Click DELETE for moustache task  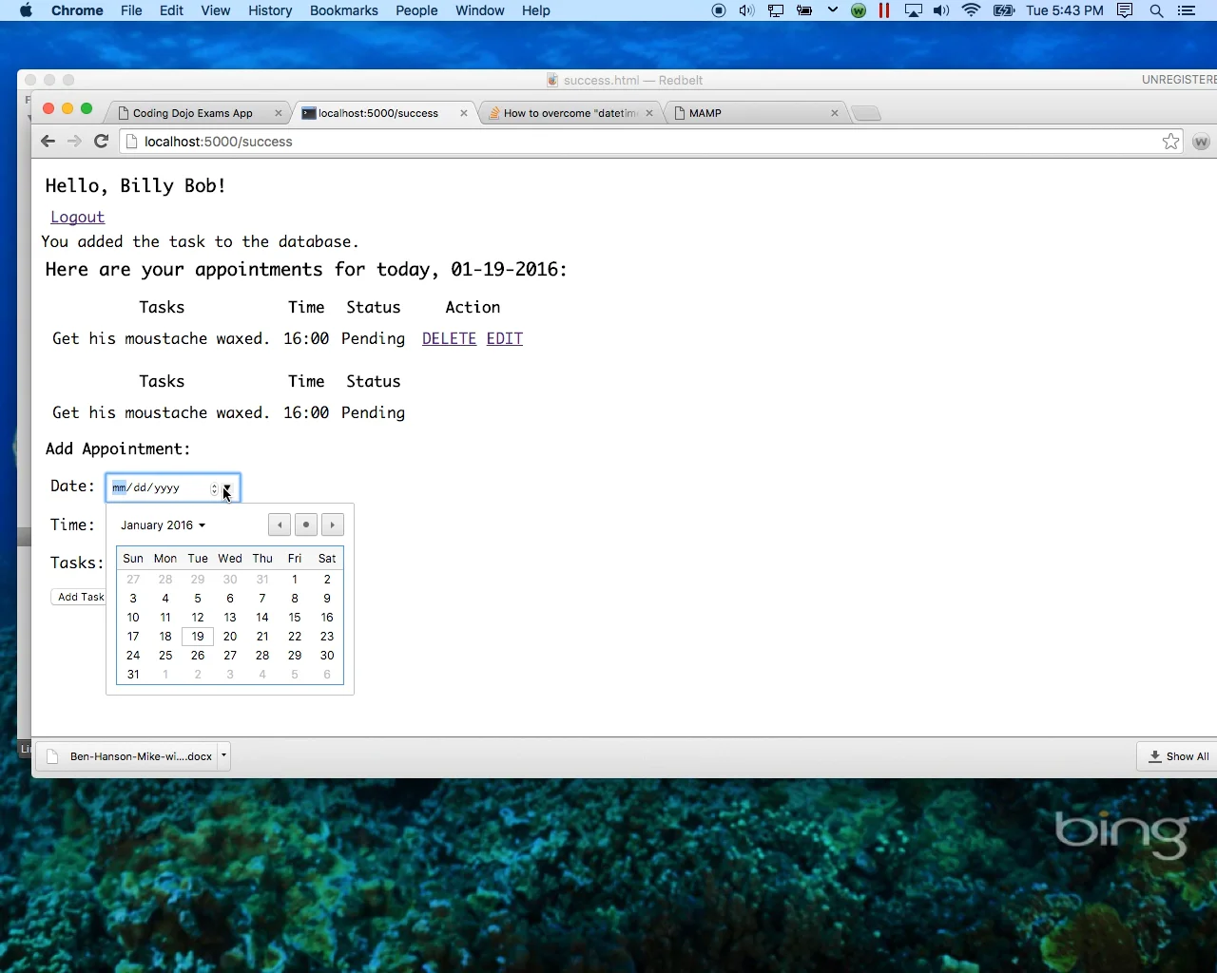(x=449, y=339)
